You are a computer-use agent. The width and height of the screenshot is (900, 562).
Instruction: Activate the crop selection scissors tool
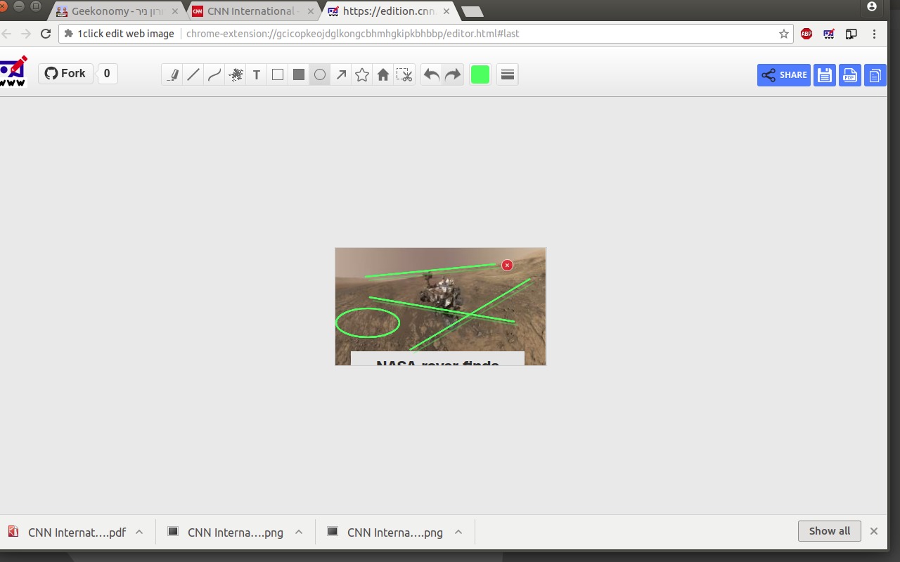coord(404,74)
